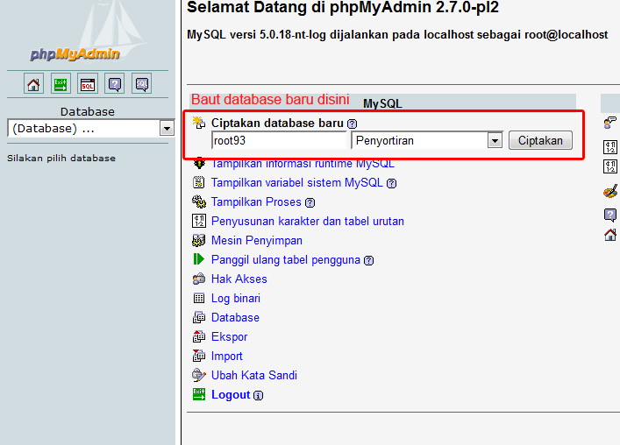
Task: Click the Logout link
Action: (231, 395)
